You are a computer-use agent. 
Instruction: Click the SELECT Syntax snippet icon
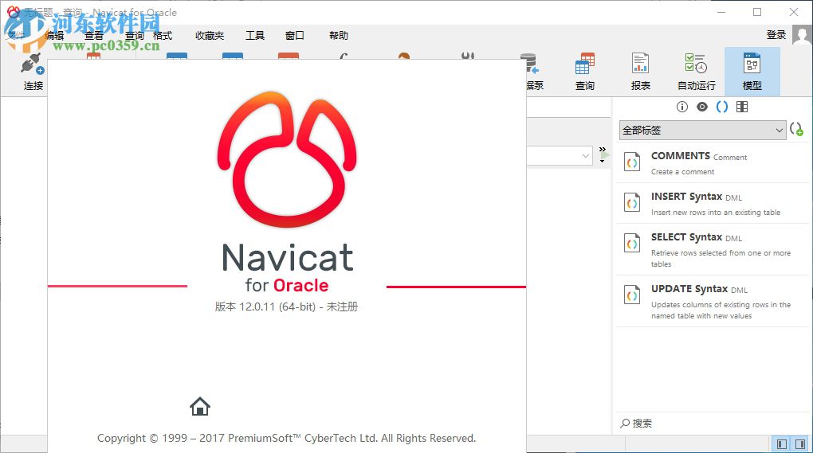tap(632, 243)
